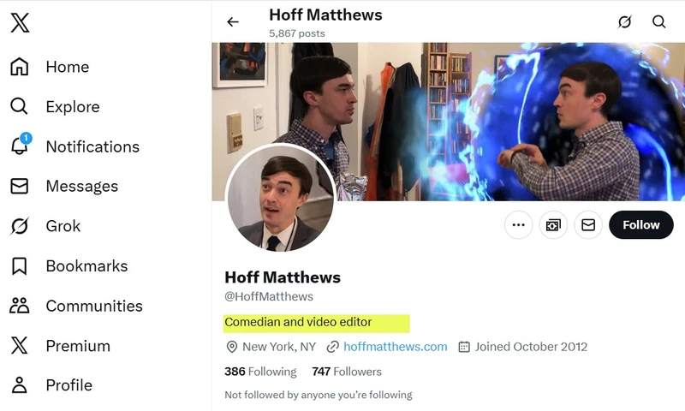Click the X logo icon
Image resolution: width=685 pixels, height=411 pixels.
(x=20, y=22)
